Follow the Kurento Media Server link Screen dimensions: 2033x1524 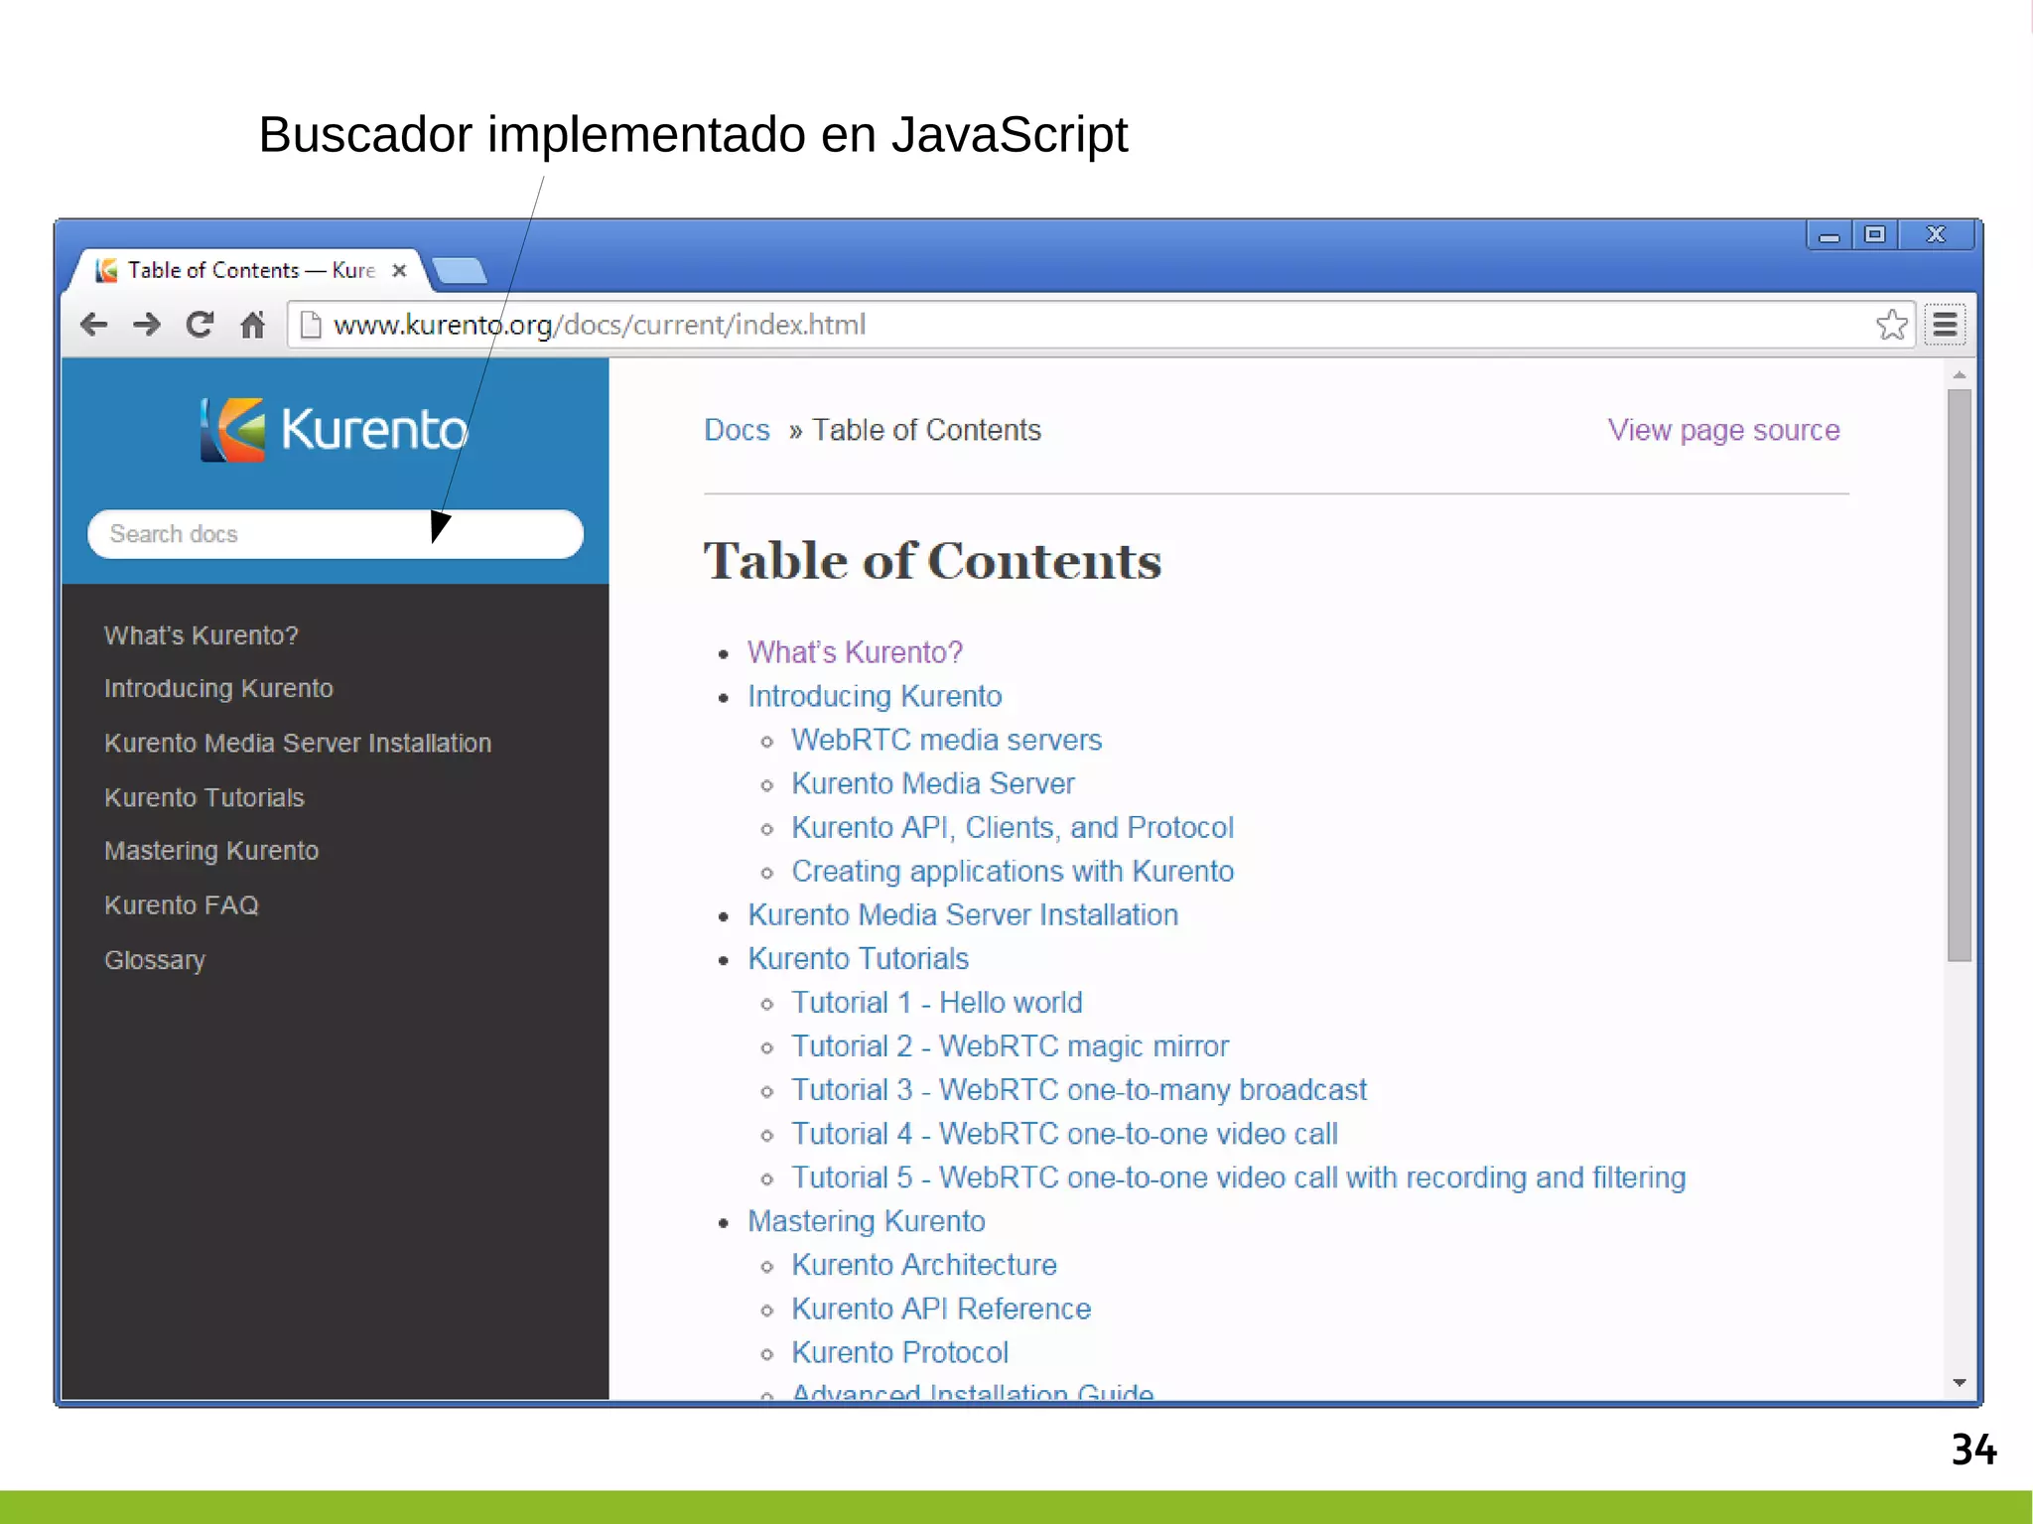[933, 783]
